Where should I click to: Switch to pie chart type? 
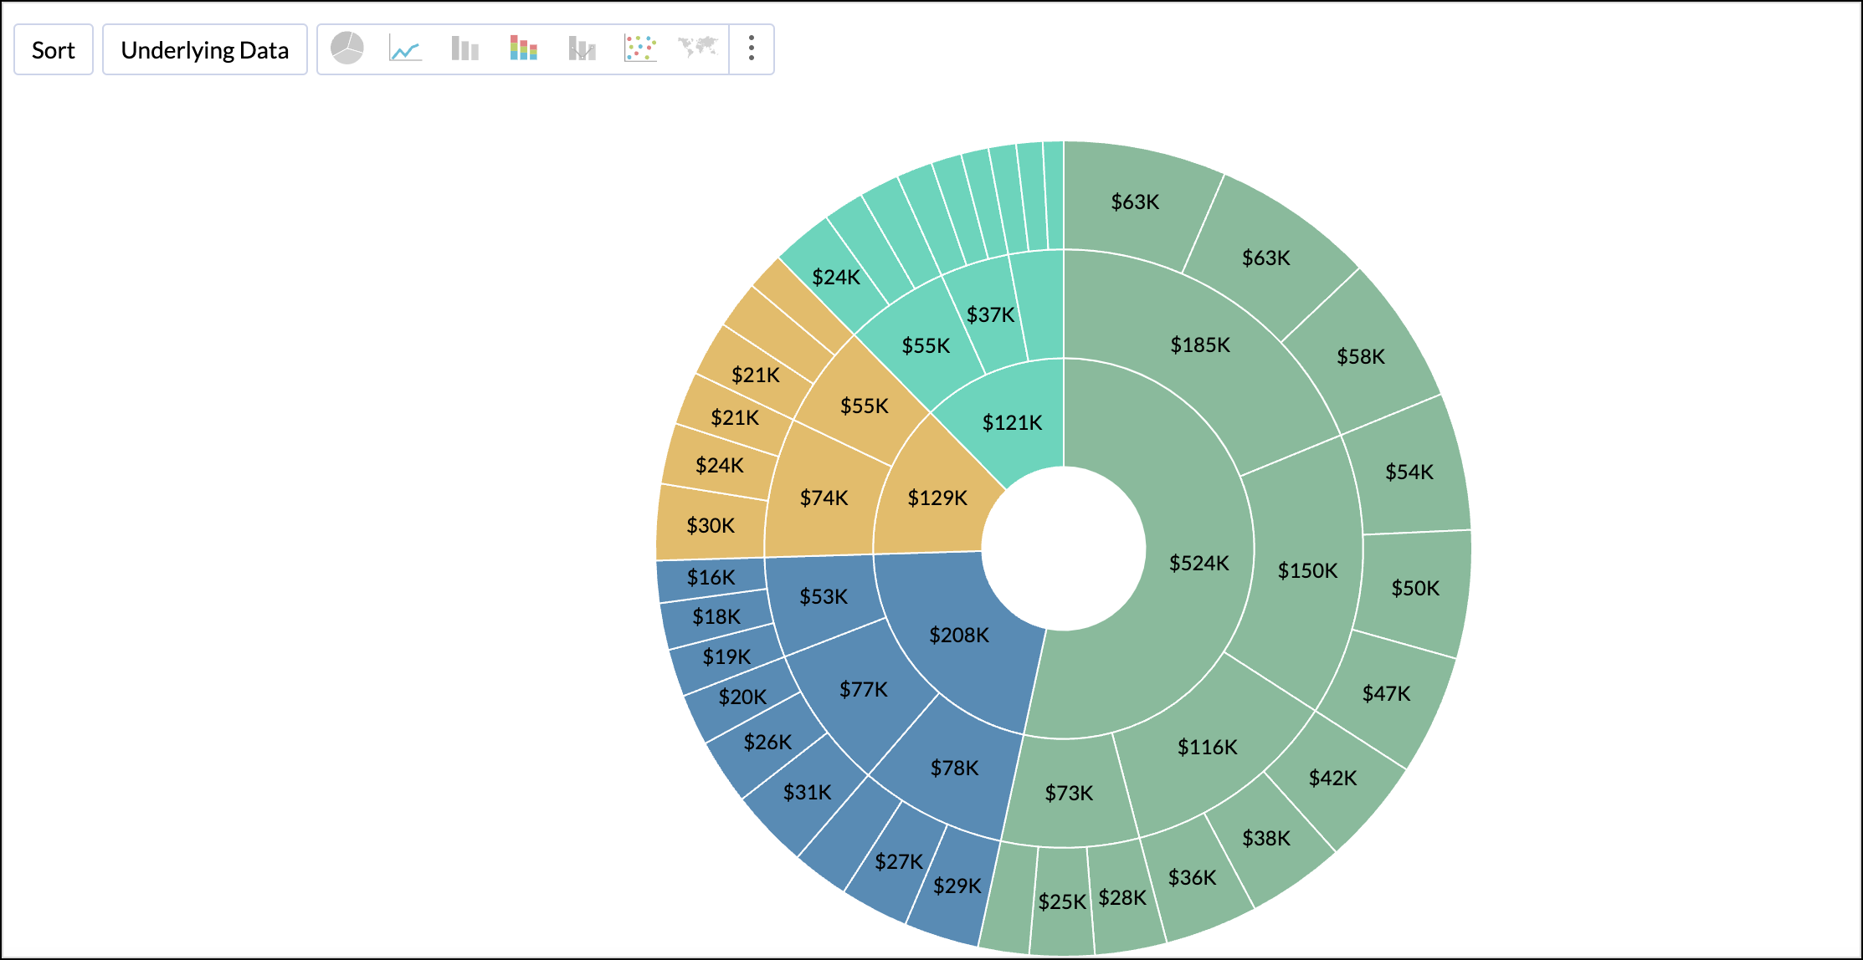point(346,49)
